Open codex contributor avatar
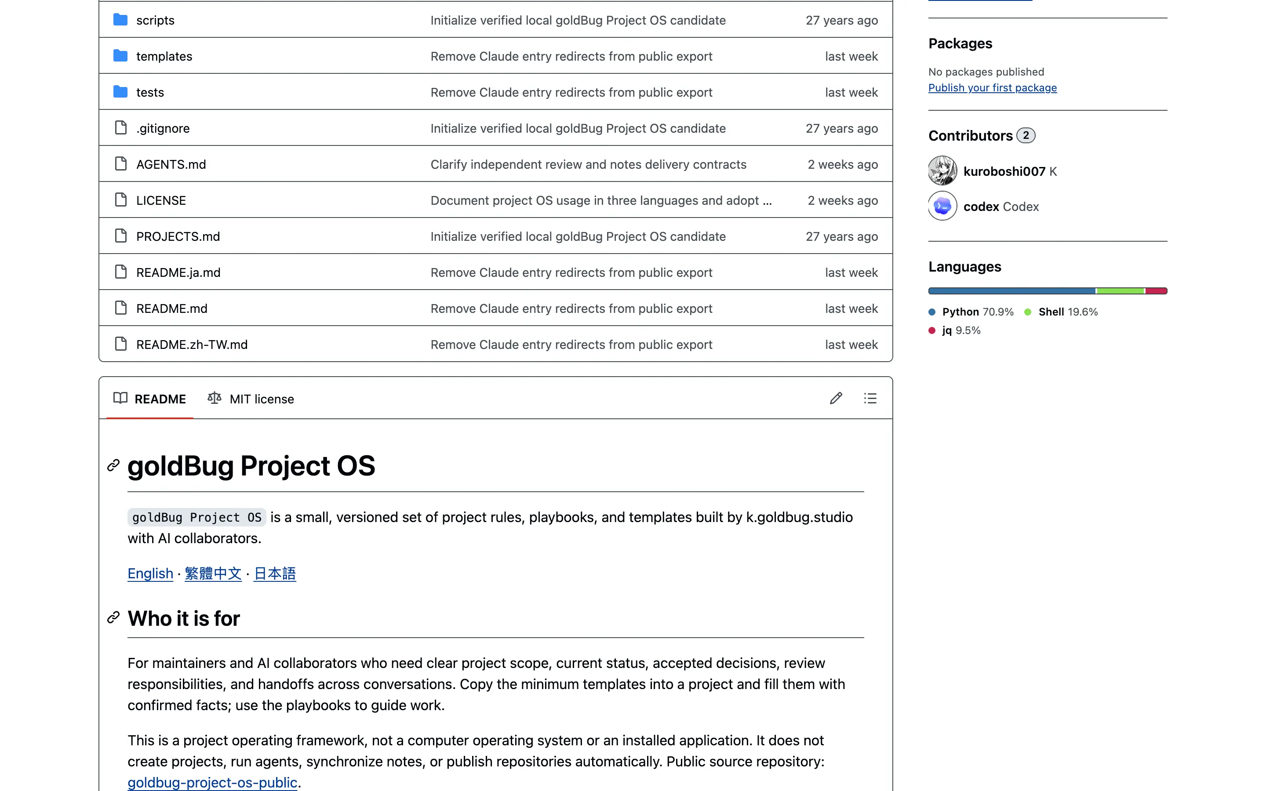The width and height of the screenshot is (1266, 791). (x=943, y=206)
